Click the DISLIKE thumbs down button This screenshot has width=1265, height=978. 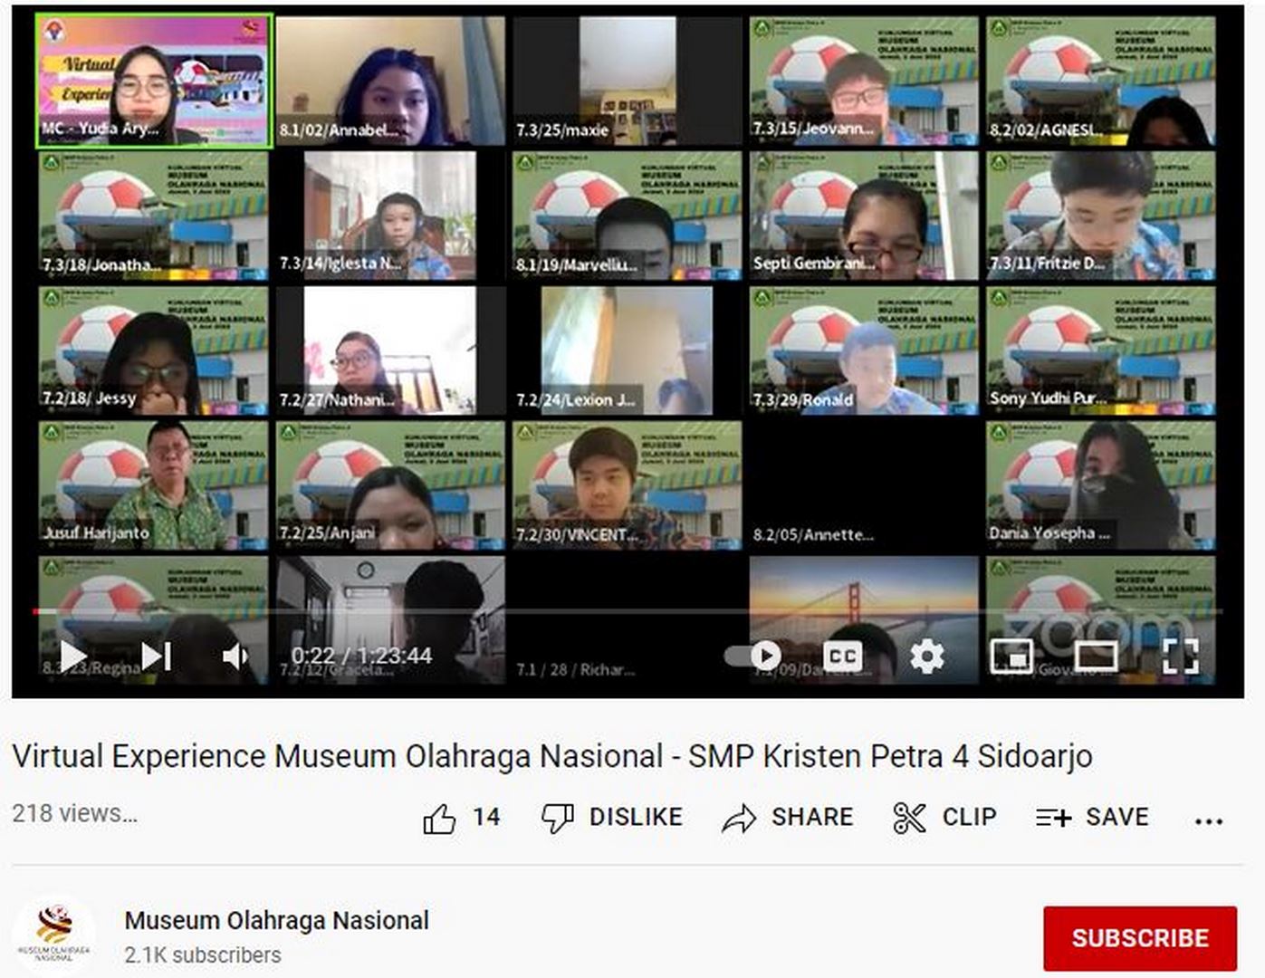(x=611, y=818)
